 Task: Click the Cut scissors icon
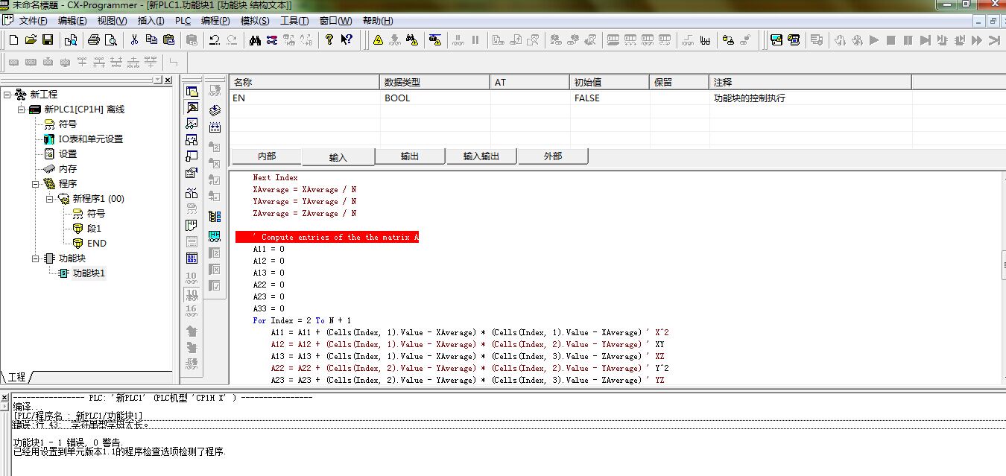[x=135, y=40]
